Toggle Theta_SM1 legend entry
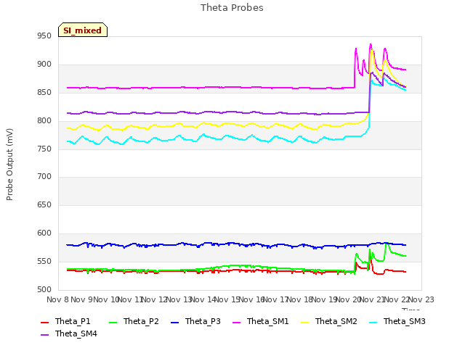Viewport: 465px width, 348px height. click(x=261, y=321)
